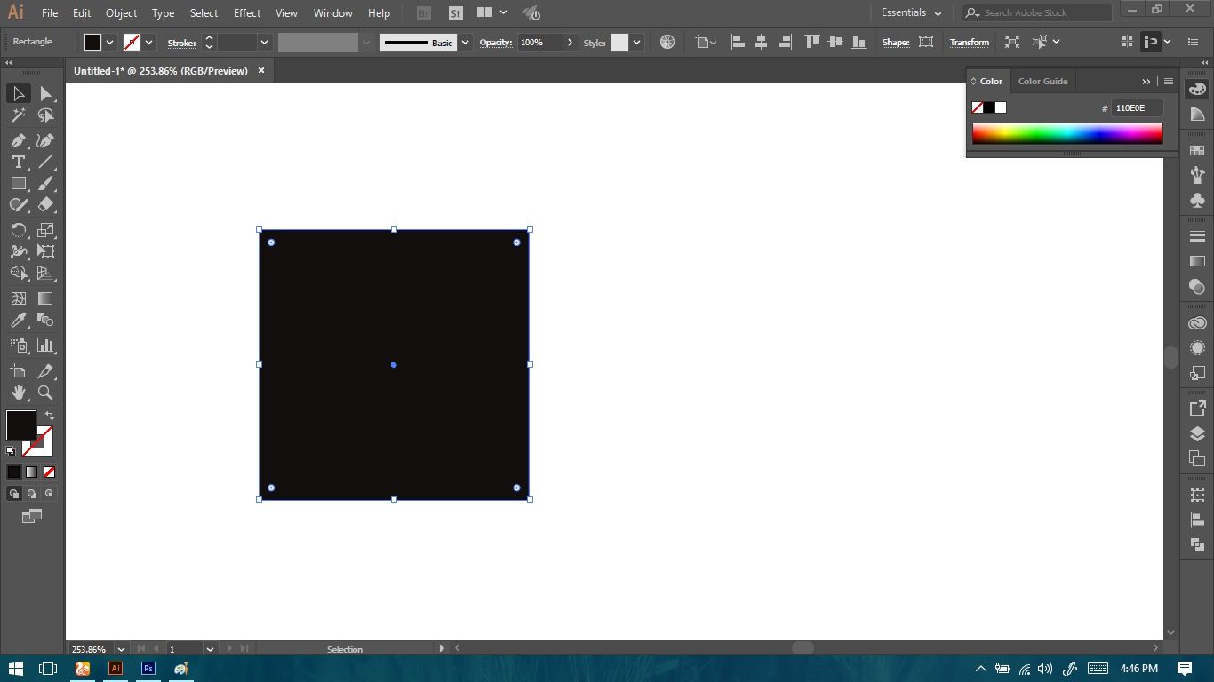Screen dimensions: 1214x682
Task: Click the Shape link in control bar
Action: point(895,42)
